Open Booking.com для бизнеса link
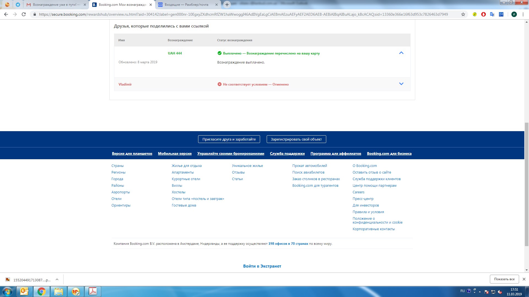The image size is (529, 297). (389, 153)
